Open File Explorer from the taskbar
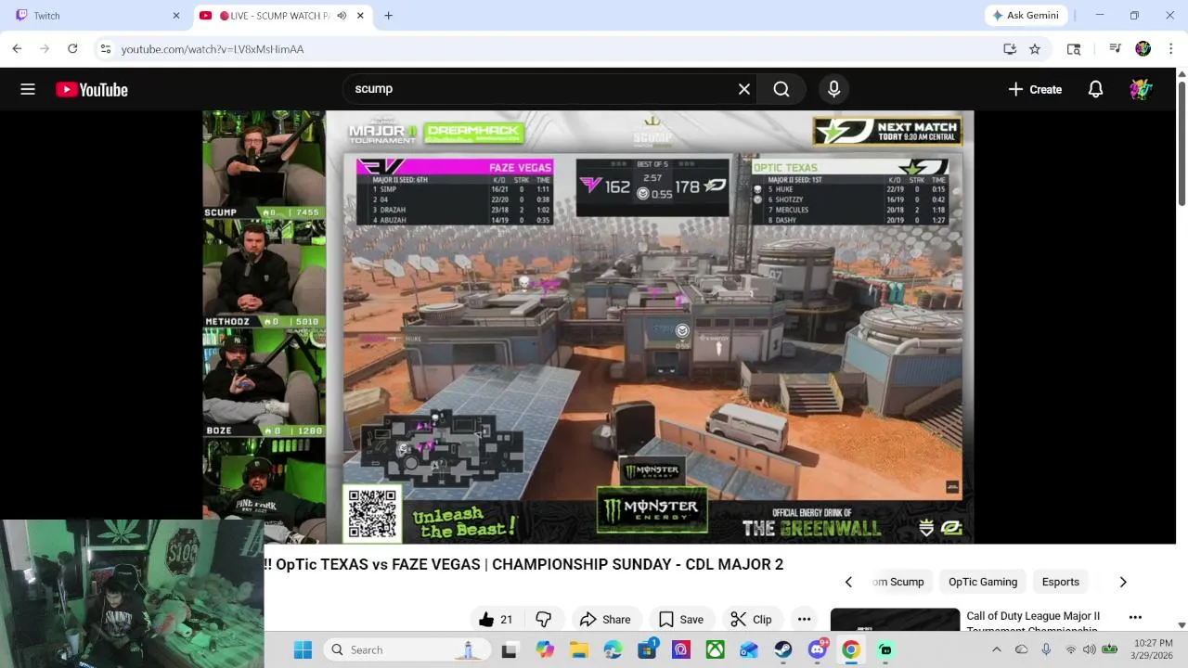 coord(578,649)
